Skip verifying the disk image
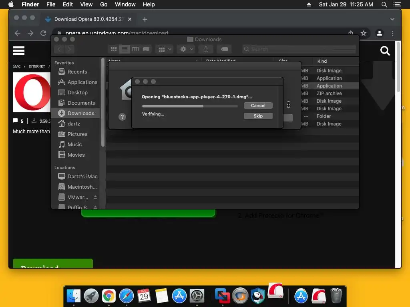Screen dimensions: 410x307 tap(258, 116)
